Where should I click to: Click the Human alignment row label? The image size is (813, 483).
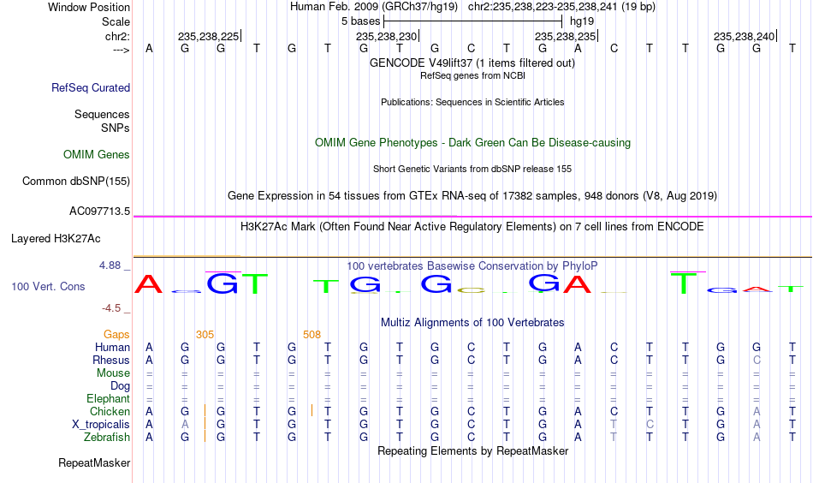click(x=112, y=348)
